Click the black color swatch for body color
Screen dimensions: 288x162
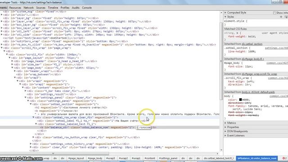240,100
